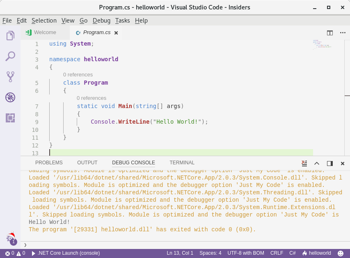
Task: Open the File menu
Action: (x=7, y=21)
